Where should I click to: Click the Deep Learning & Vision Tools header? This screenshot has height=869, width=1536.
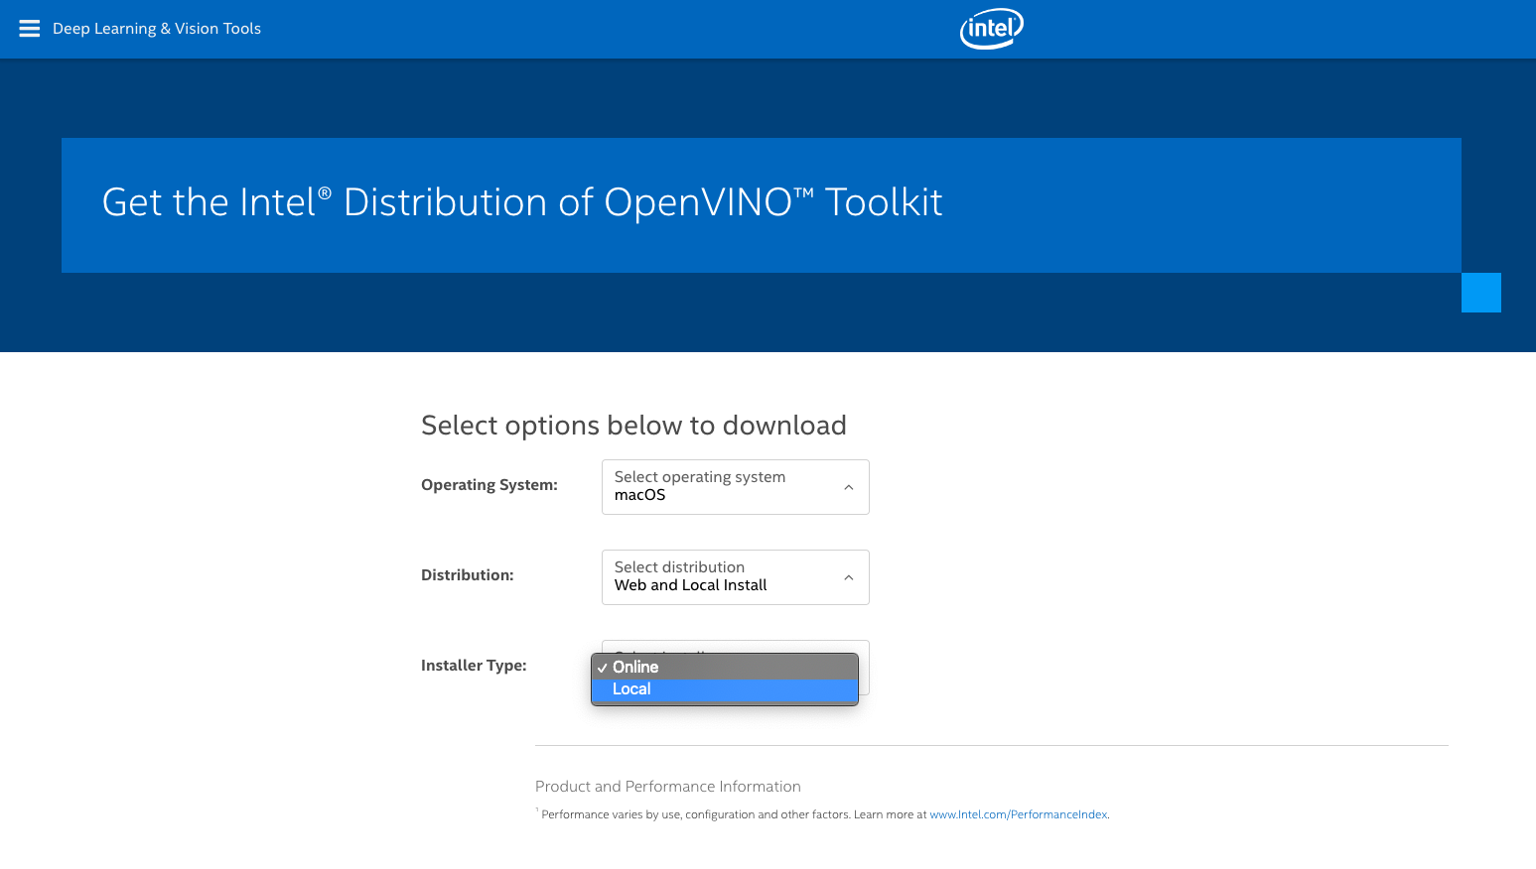156,28
